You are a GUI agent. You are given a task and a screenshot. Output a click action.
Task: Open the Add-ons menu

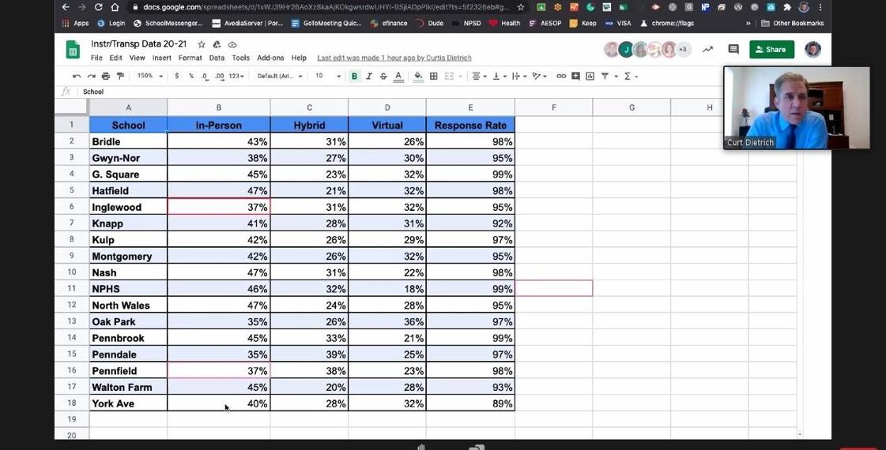pos(270,58)
